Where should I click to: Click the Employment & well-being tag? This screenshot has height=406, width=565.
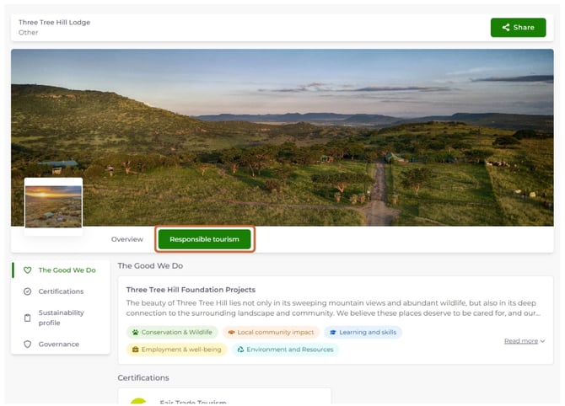click(176, 349)
